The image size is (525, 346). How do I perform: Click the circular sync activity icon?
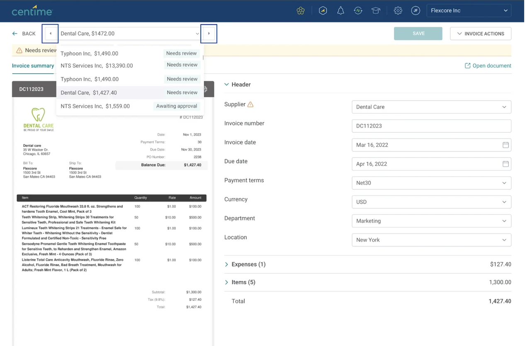pyautogui.click(x=358, y=11)
